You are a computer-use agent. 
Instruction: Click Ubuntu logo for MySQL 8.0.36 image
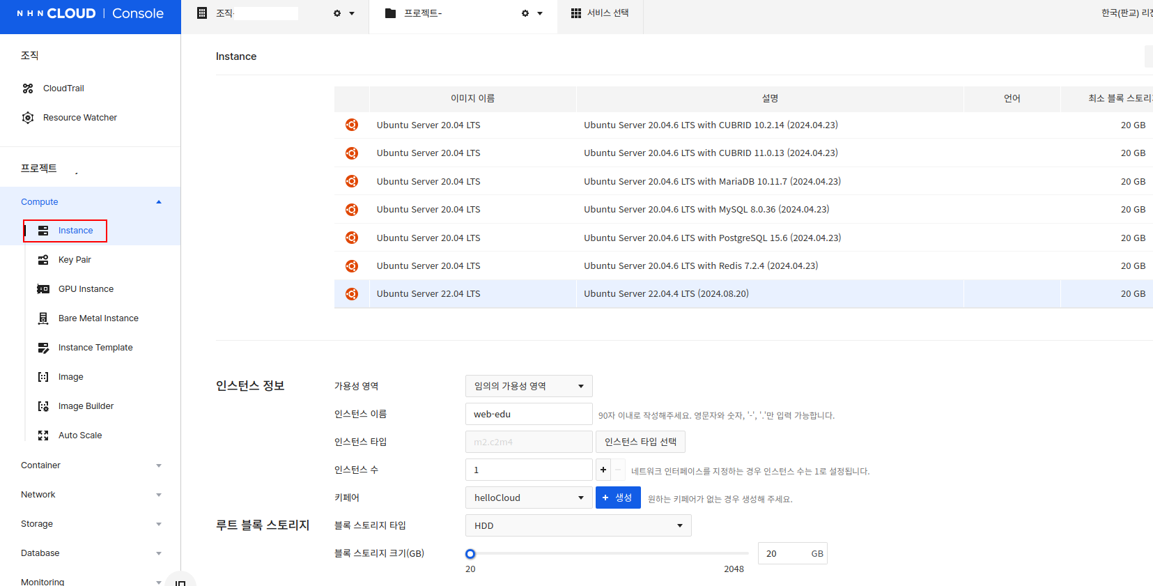[352, 210]
